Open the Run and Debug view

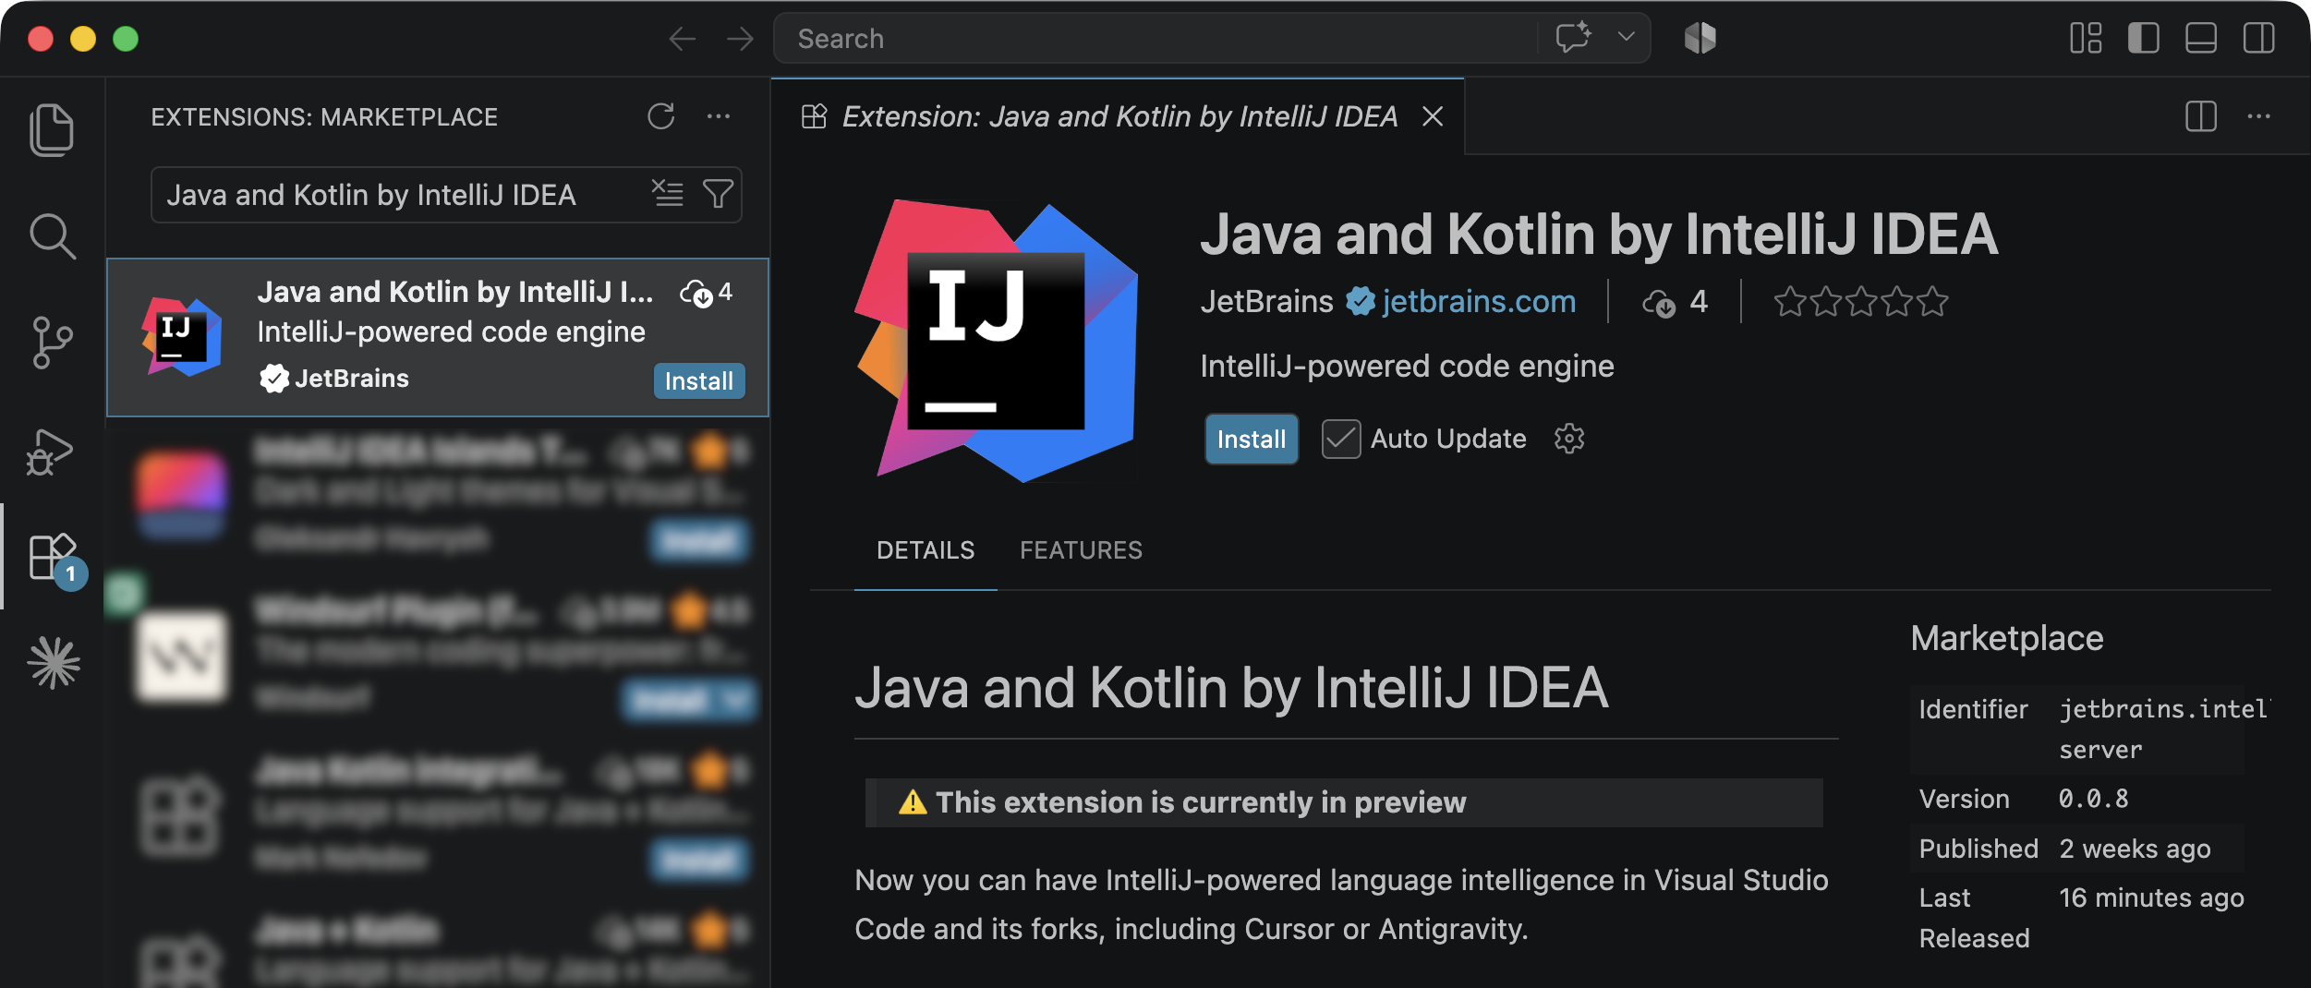pyautogui.click(x=50, y=452)
